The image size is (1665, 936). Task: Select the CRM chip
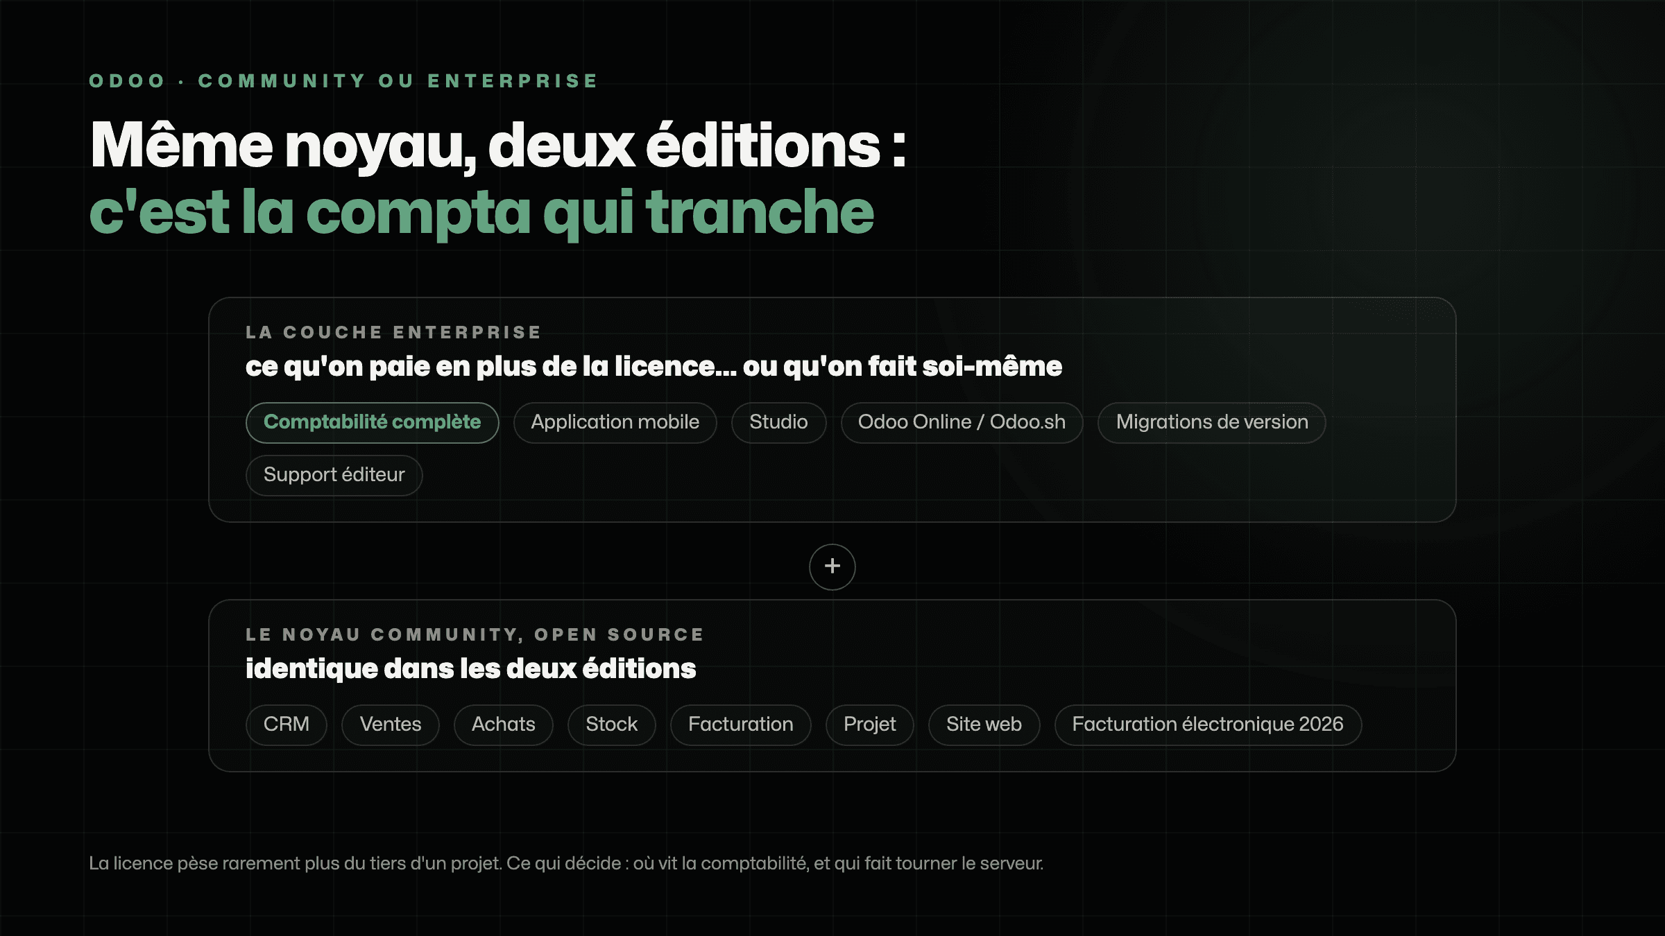286,725
